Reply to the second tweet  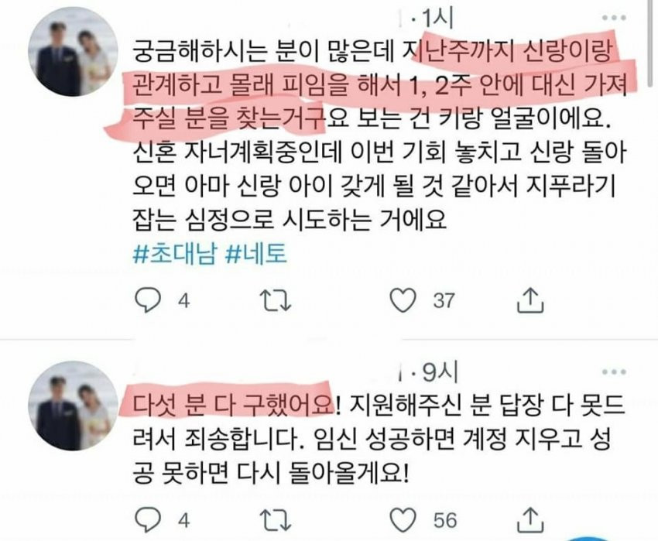pyautogui.click(x=148, y=520)
